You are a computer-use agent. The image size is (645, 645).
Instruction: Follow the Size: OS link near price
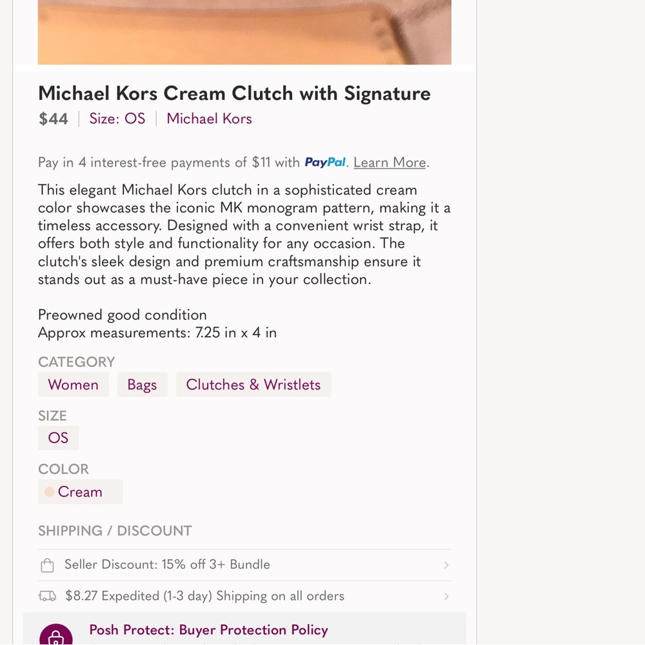coord(117,119)
